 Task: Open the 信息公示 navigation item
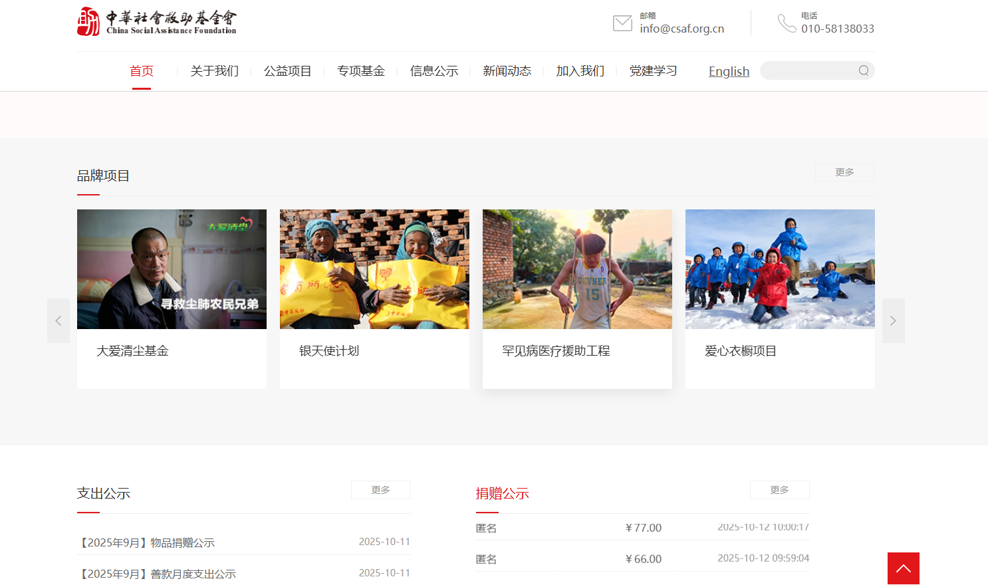point(433,71)
